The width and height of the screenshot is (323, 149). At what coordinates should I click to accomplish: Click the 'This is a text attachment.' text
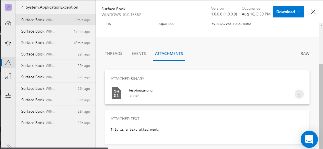point(135,130)
